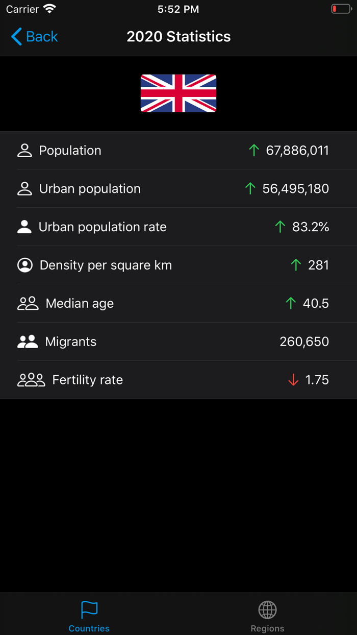
Task: Click the three-person icon beside Fertility rate
Action: [31, 379]
